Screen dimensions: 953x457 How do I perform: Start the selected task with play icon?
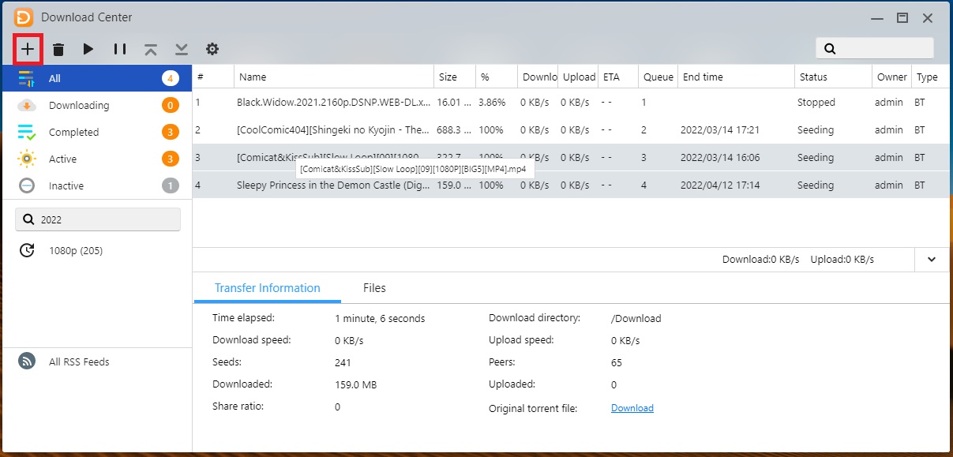(x=88, y=49)
